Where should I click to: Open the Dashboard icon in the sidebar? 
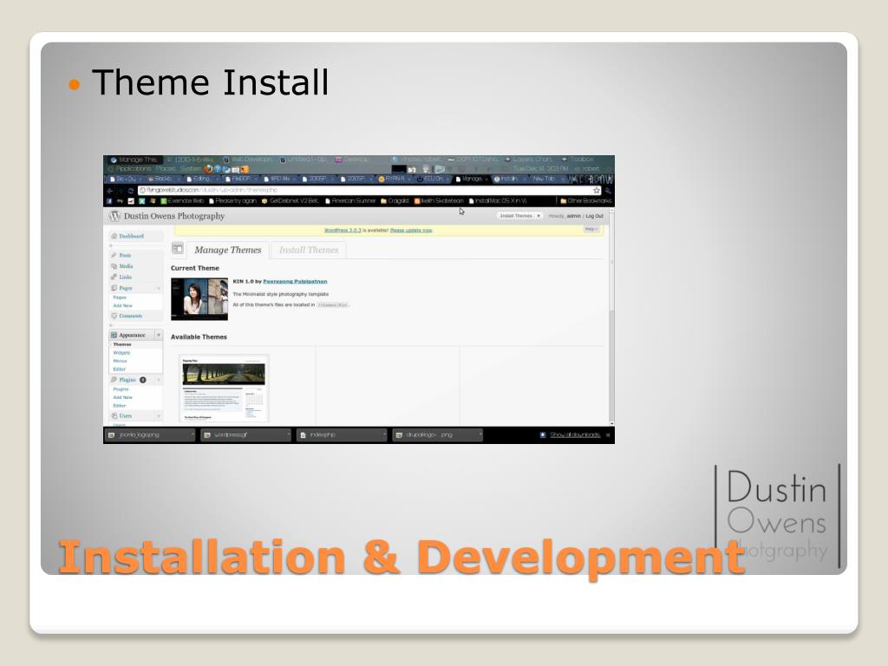coord(114,236)
